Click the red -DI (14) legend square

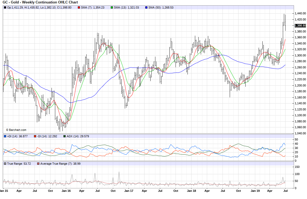pos(35,136)
